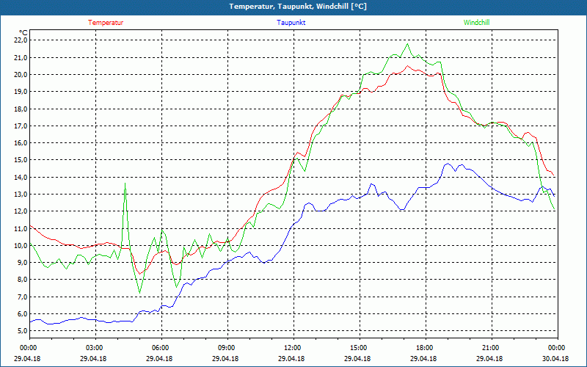587x367 pixels.
Task: Click the '21,0' y-axis value
Action: [21, 57]
